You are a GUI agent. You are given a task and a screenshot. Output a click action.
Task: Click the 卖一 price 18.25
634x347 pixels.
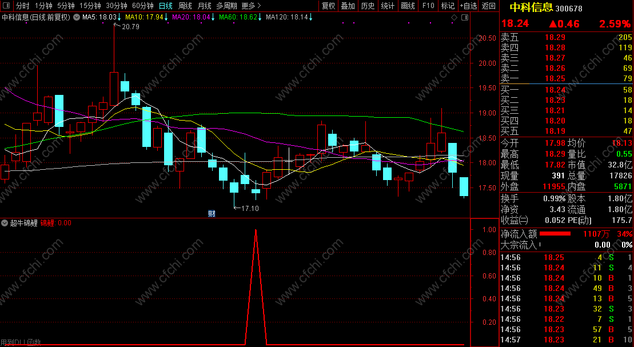(x=555, y=78)
